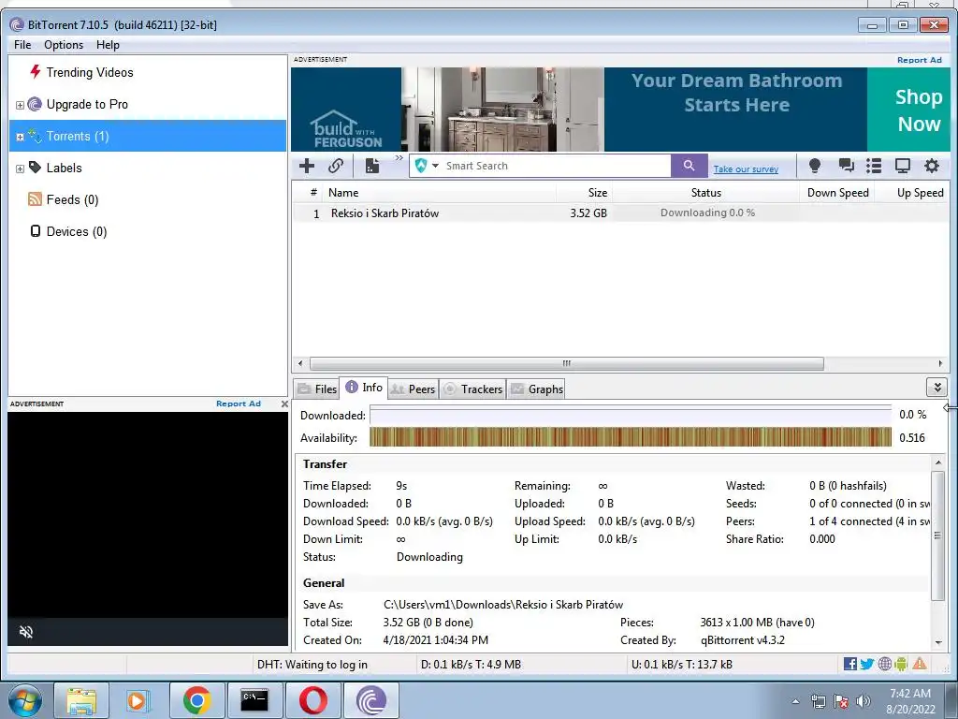This screenshot has width=958, height=719.
Task: Sort by Up Speed column header
Action: click(912, 193)
